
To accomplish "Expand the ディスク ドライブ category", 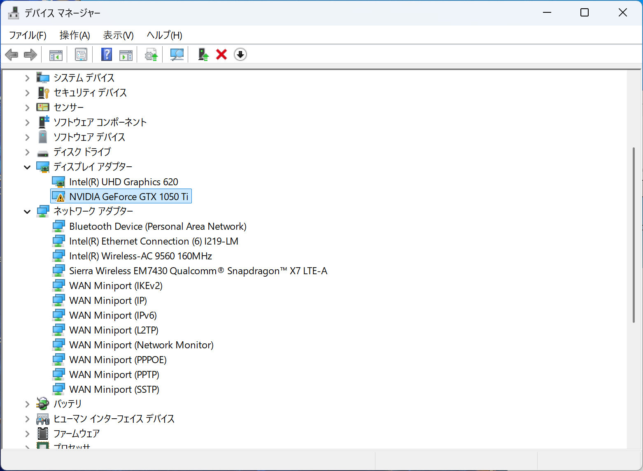I will 27,152.
